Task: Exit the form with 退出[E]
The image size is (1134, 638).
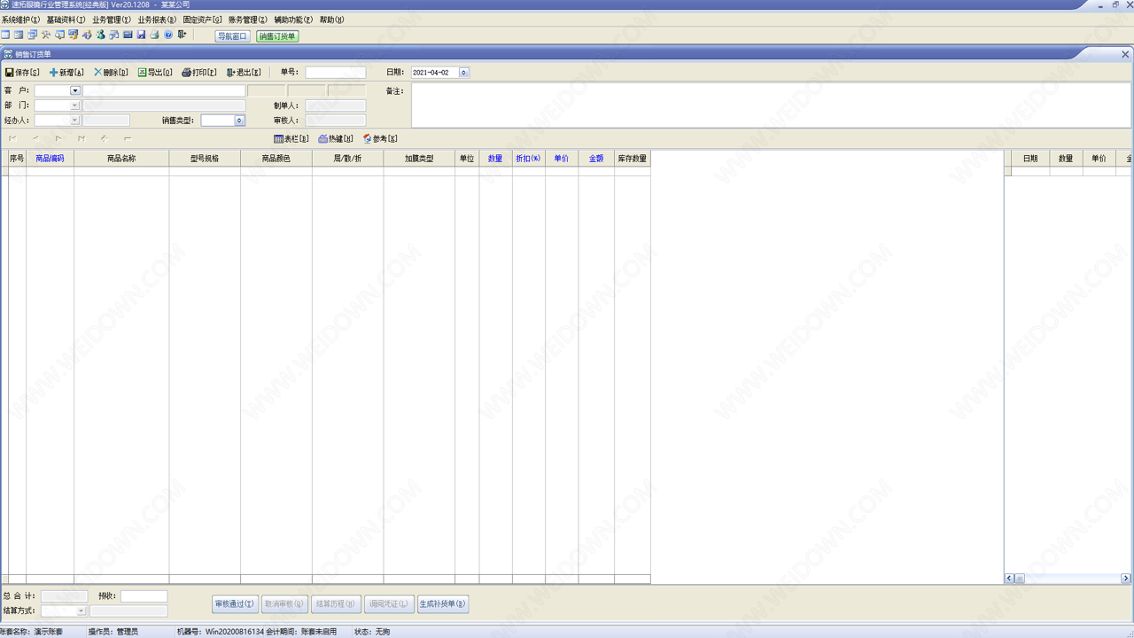Action: pos(244,73)
